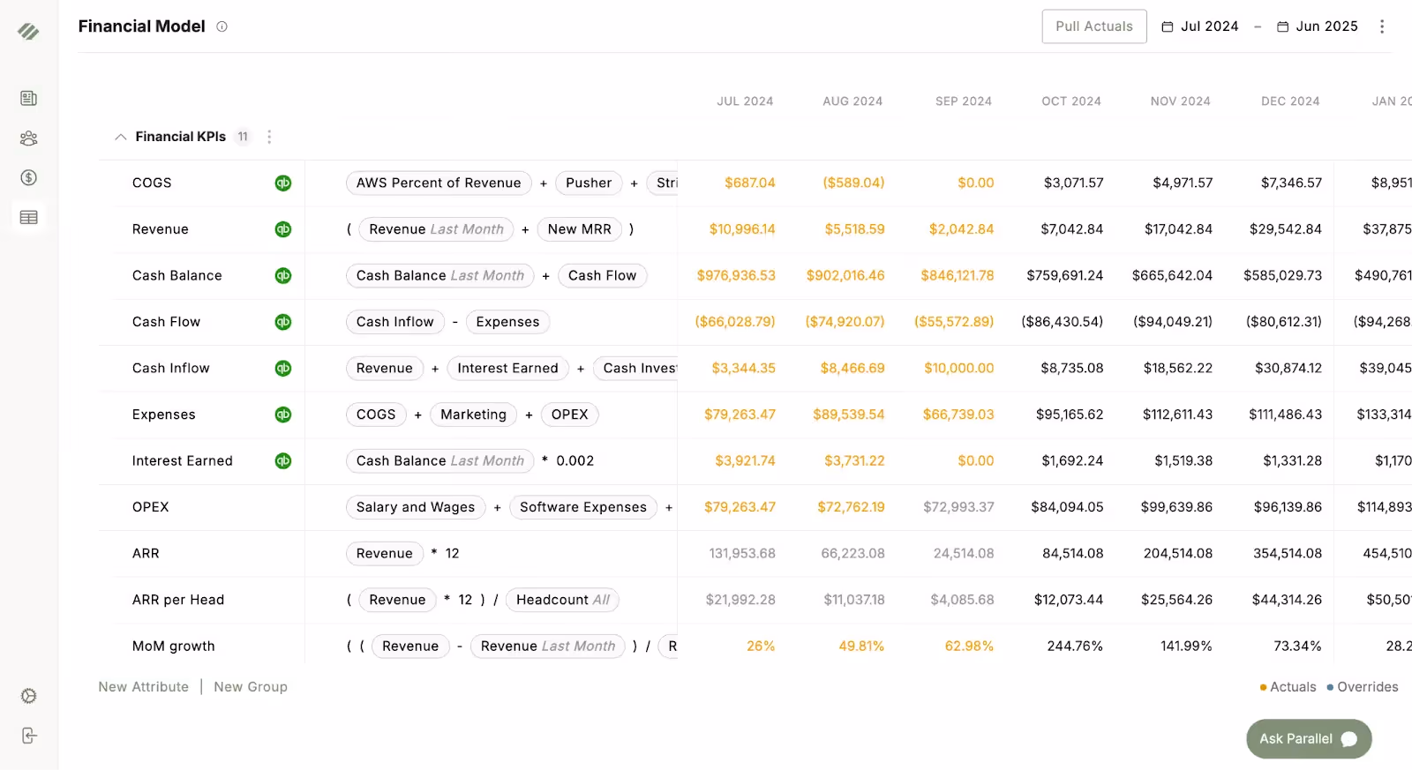
Task: Click COGS July value $687.04
Action: point(749,183)
